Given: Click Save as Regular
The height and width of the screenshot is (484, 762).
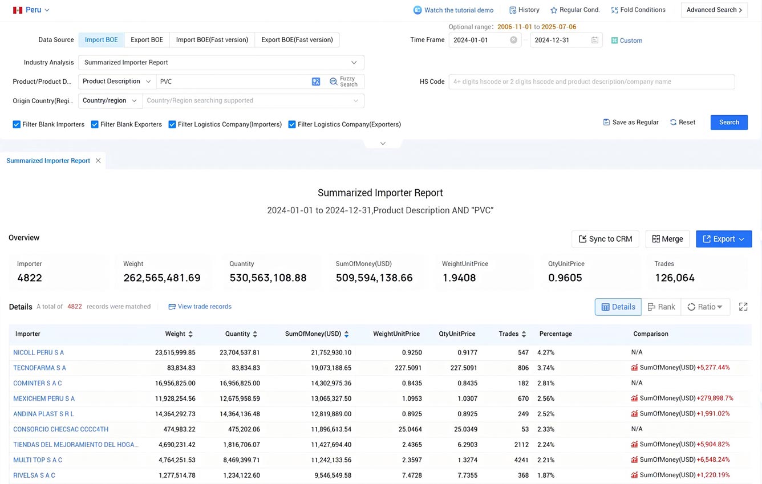Looking at the screenshot, I should (631, 123).
